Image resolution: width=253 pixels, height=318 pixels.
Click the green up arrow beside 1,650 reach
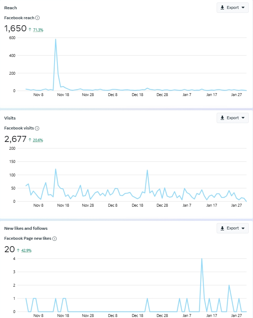30,30
